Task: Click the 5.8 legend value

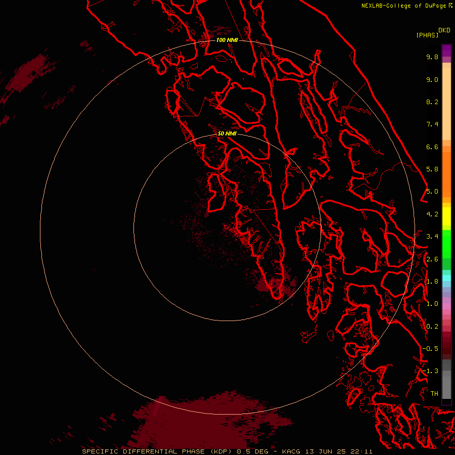Action: click(432, 169)
